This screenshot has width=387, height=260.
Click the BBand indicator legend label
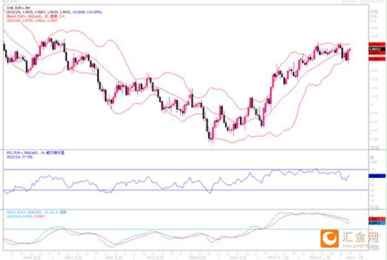35,16
